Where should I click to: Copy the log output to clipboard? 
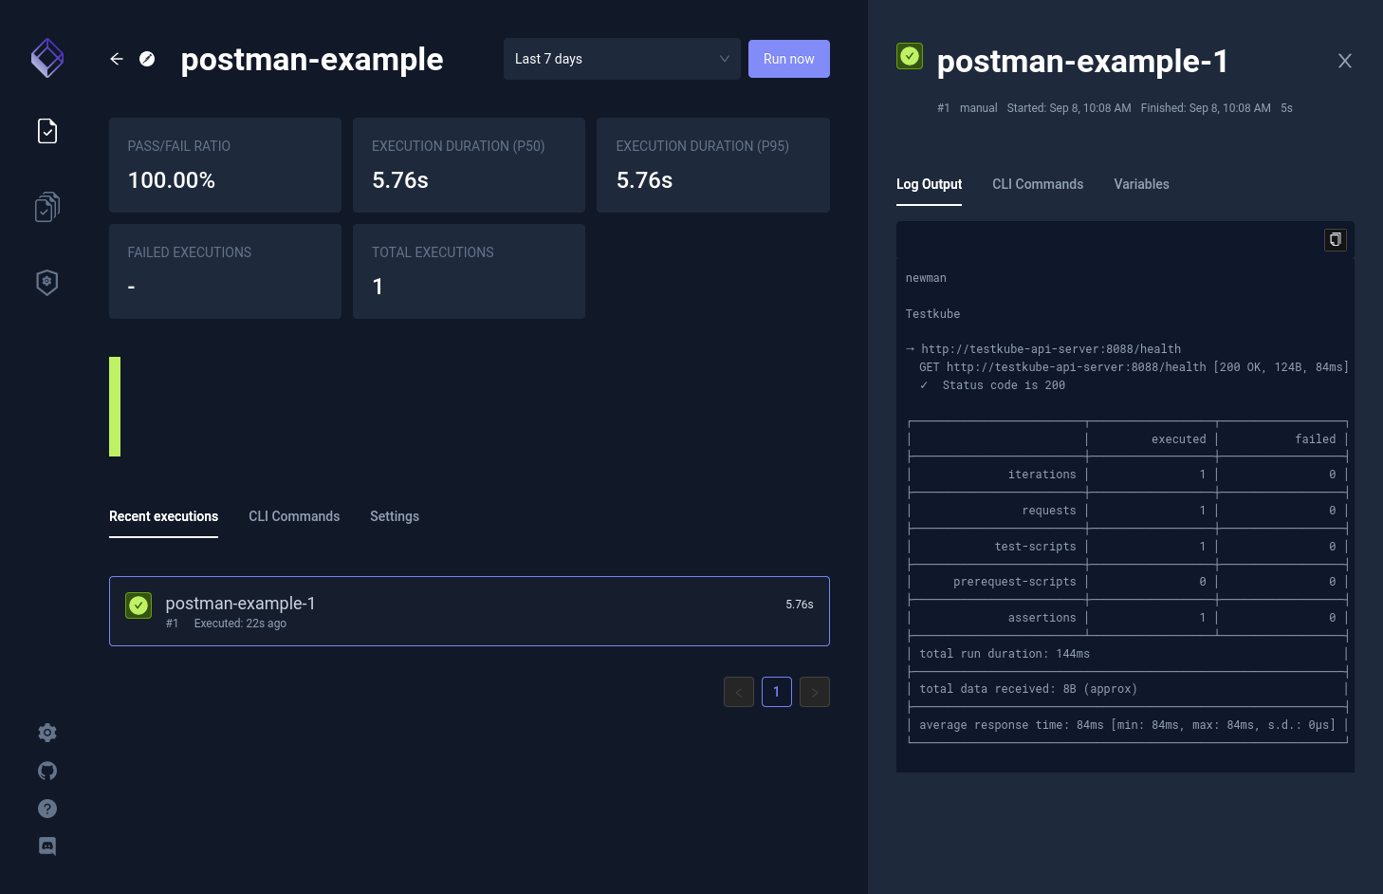click(1335, 240)
